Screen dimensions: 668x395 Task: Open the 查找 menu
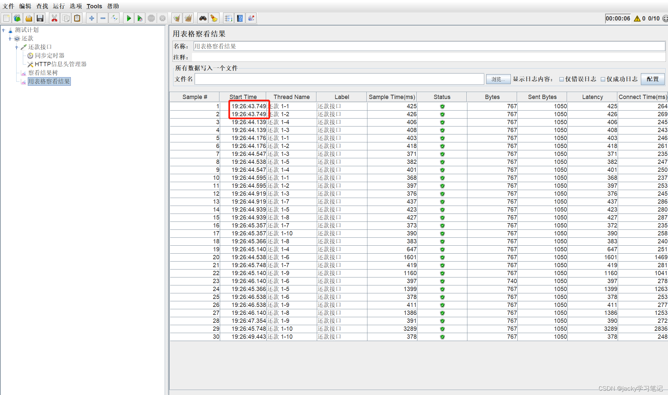coord(42,6)
